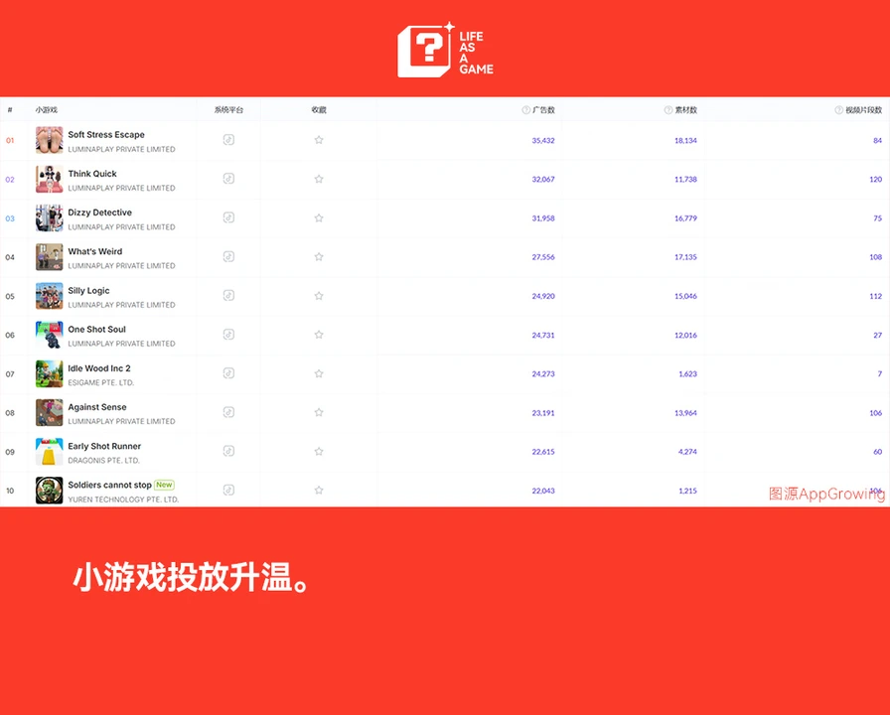Click publisher DRAGONIS PTE. LTD.
This screenshot has height=715, width=890.
[104, 461]
